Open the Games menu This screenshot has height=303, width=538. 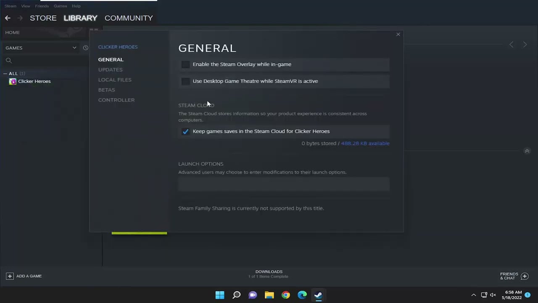pos(60,6)
